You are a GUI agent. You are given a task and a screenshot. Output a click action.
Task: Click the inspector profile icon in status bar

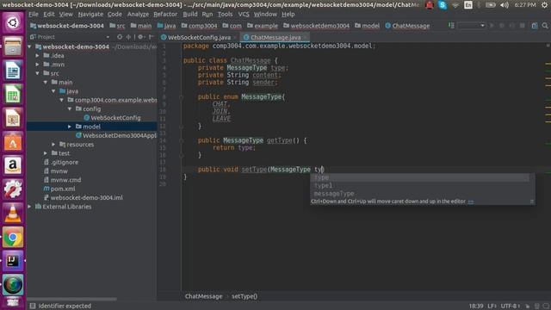(536, 307)
